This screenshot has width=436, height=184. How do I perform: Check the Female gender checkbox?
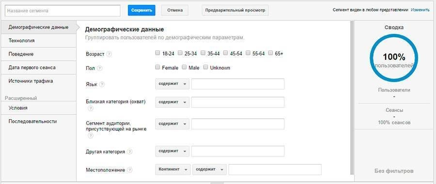click(157, 67)
